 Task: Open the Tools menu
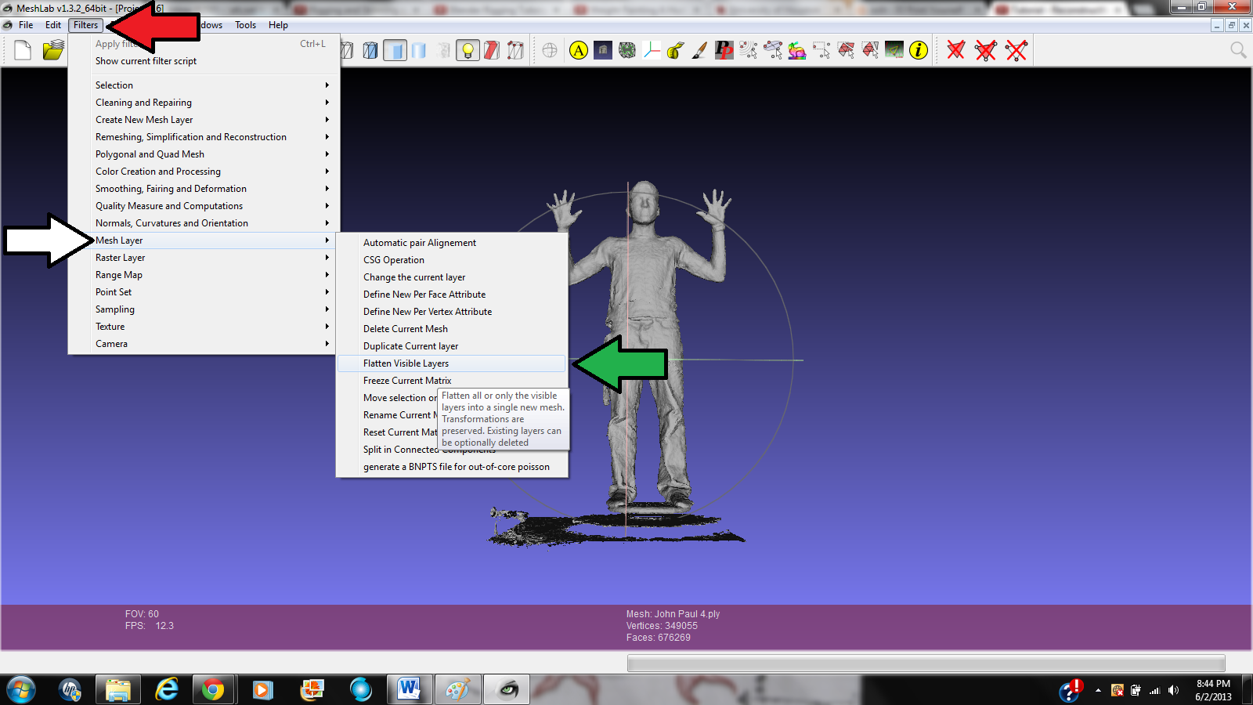tap(245, 24)
